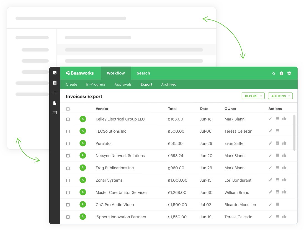The width and height of the screenshot is (304, 231).
Task: Approve Puralator with the thumbs-up icon
Action: pos(284,143)
